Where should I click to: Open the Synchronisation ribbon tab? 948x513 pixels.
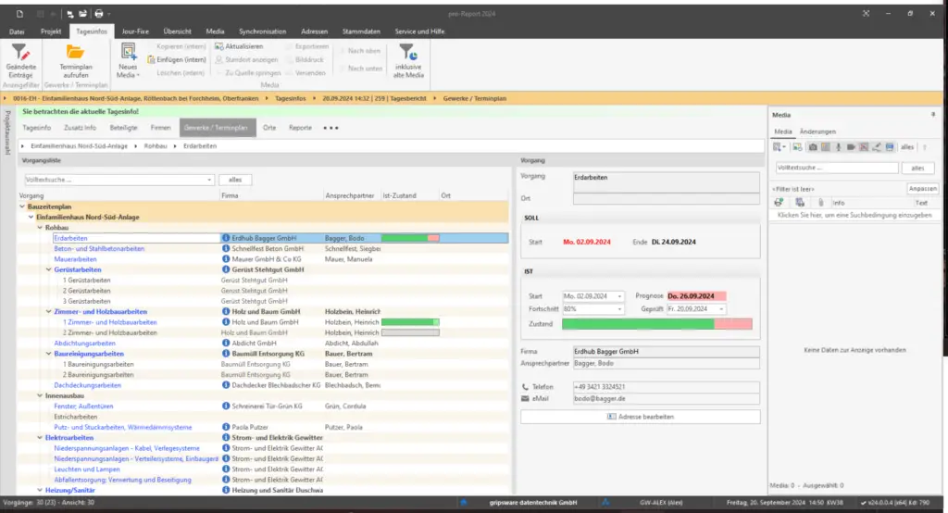262,31
